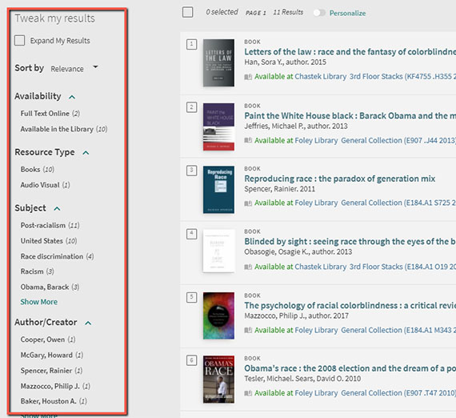Collapse the Subject facet section
Viewport: 456px width, 418px height.
[x=57, y=209]
